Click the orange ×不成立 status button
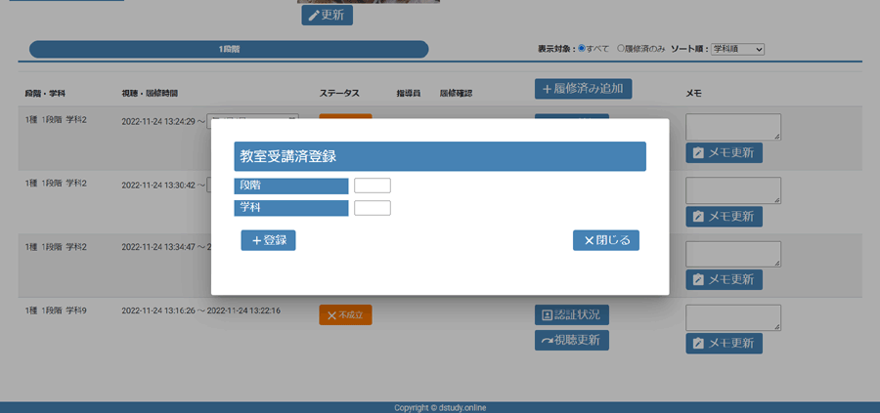The image size is (880, 413). (345, 315)
